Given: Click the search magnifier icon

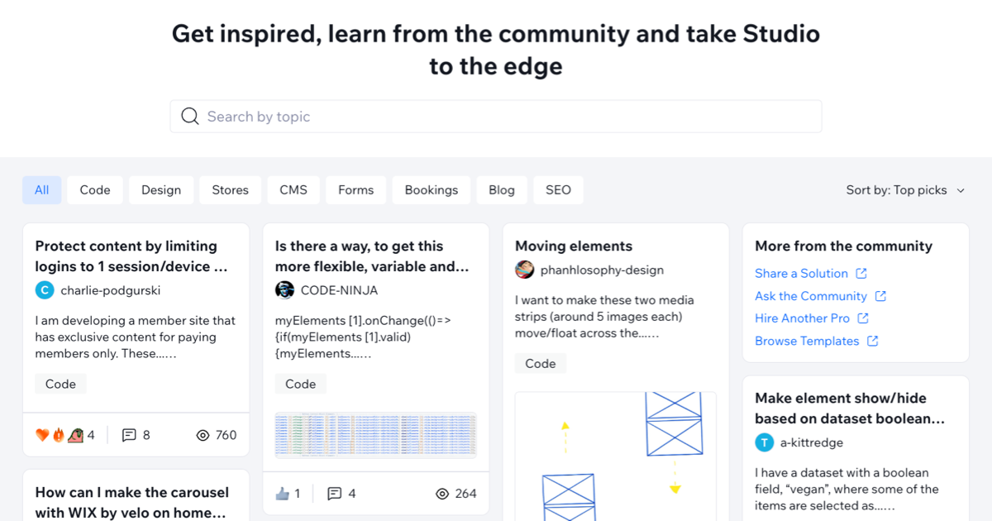Looking at the screenshot, I should [x=190, y=116].
